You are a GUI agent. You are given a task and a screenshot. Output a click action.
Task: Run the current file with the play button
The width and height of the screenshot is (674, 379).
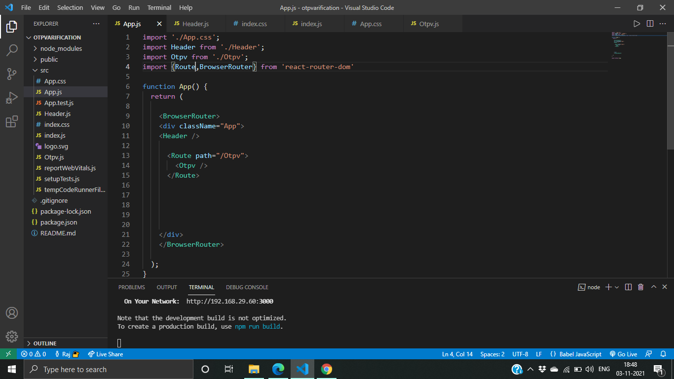click(637, 23)
